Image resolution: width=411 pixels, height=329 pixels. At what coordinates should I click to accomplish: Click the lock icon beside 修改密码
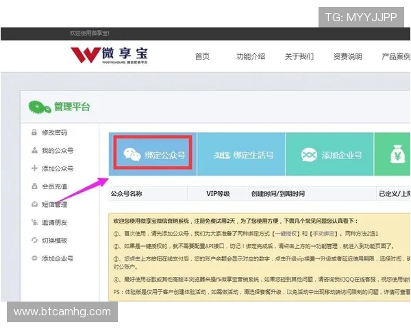pos(34,132)
